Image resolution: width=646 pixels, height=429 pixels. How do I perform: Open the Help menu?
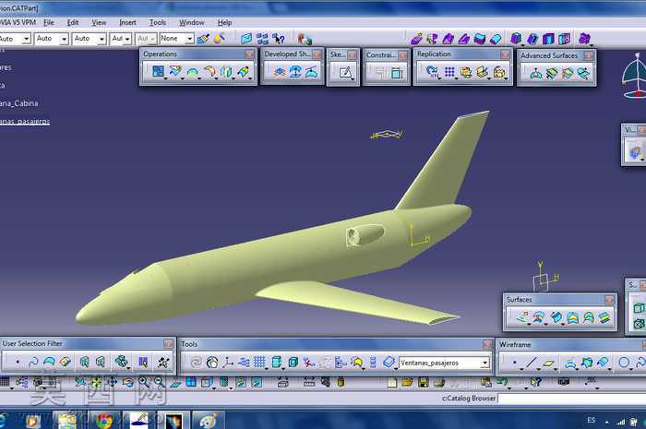224,23
